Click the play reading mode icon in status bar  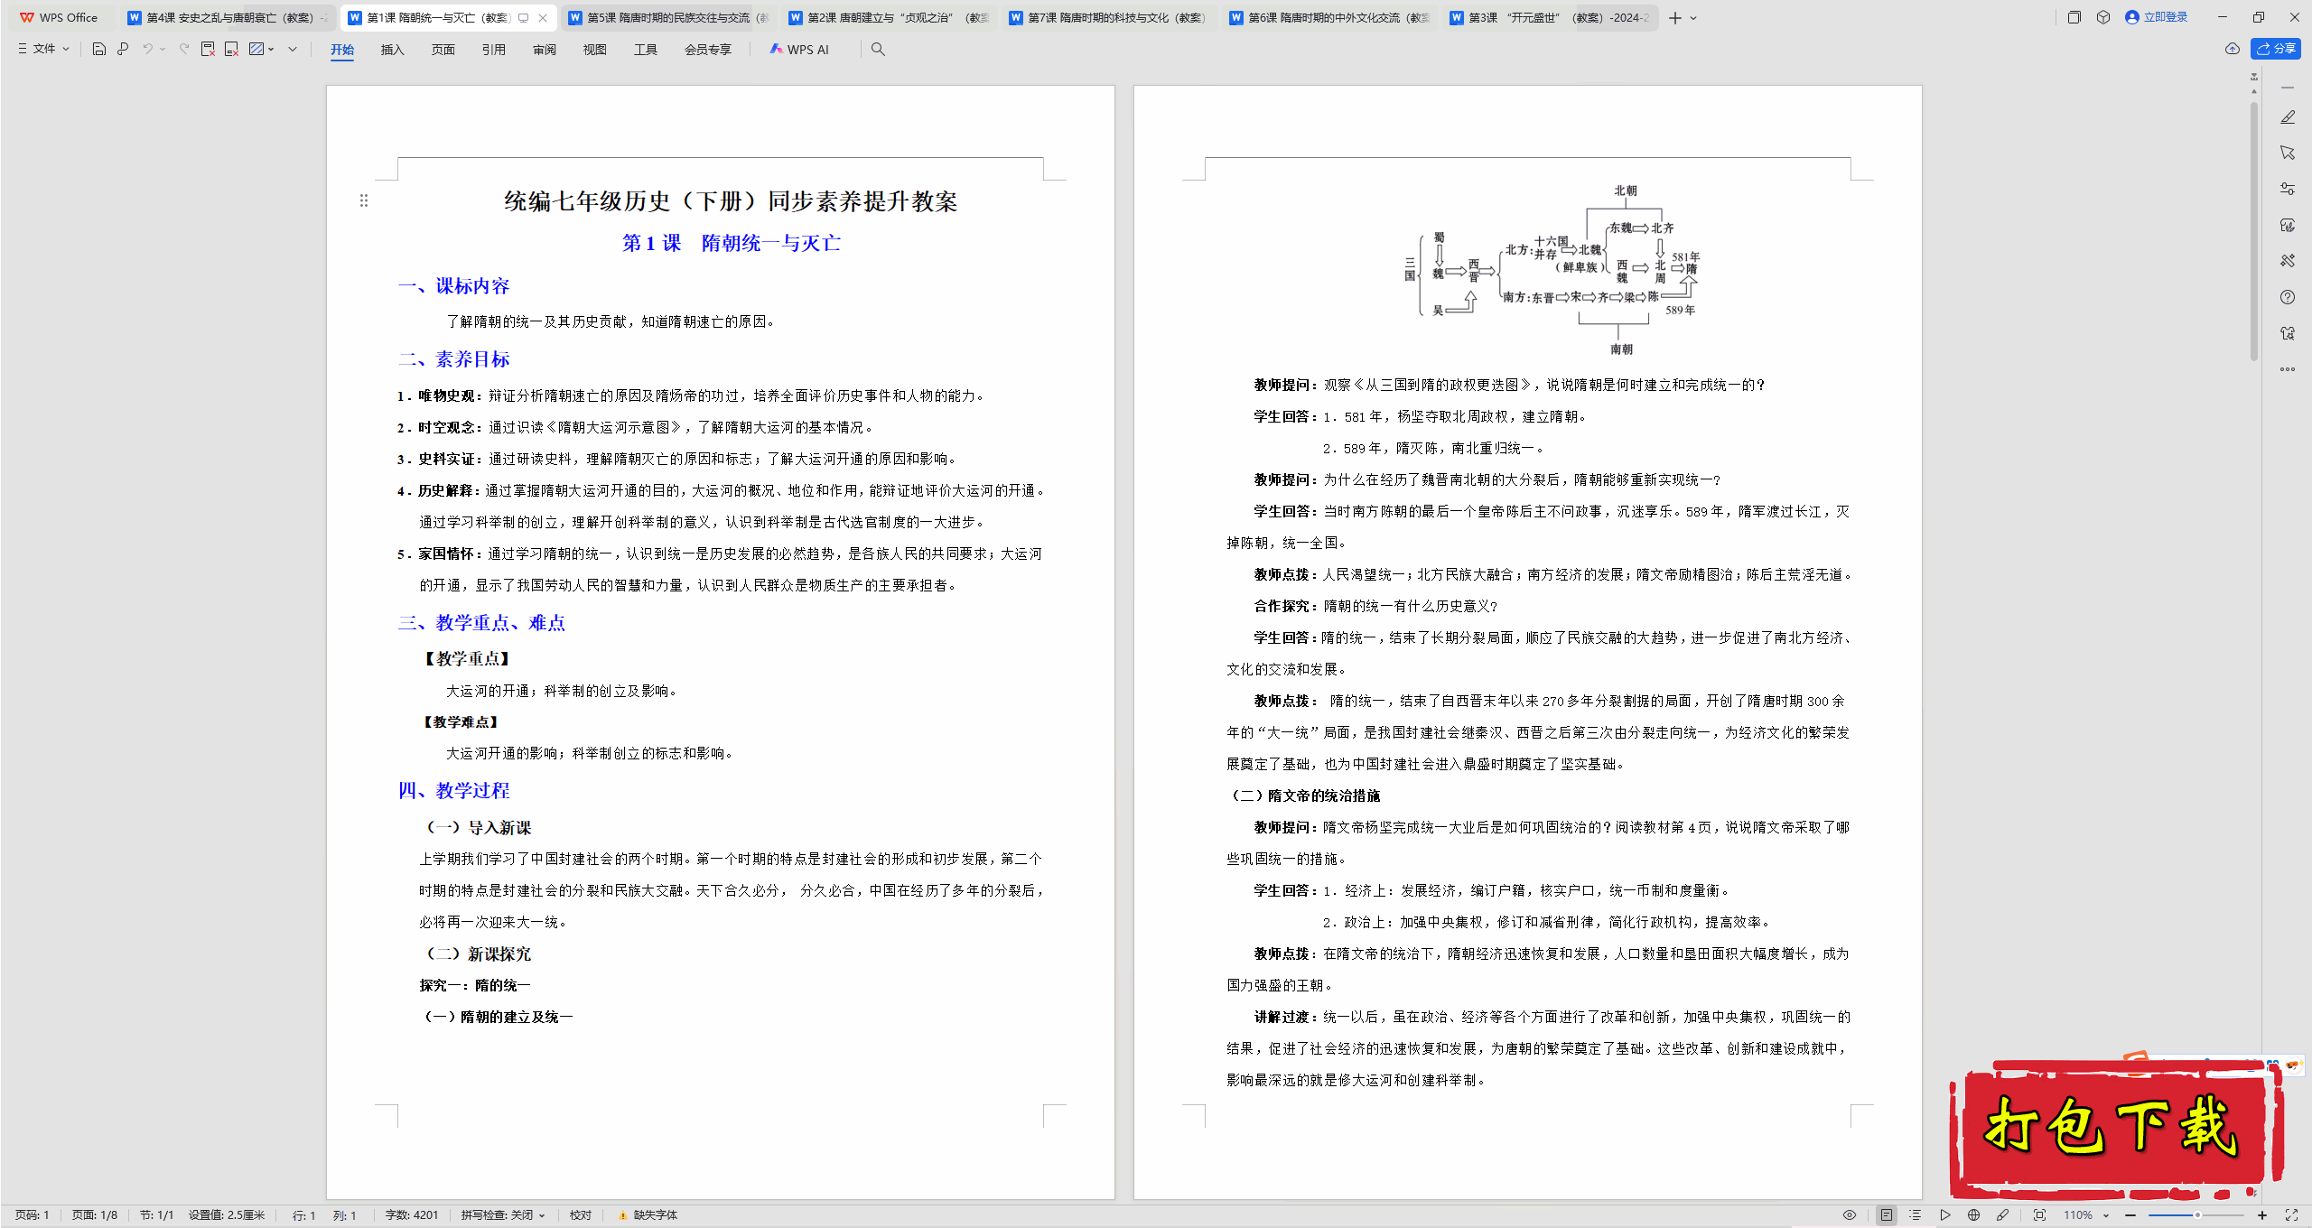[1944, 1215]
